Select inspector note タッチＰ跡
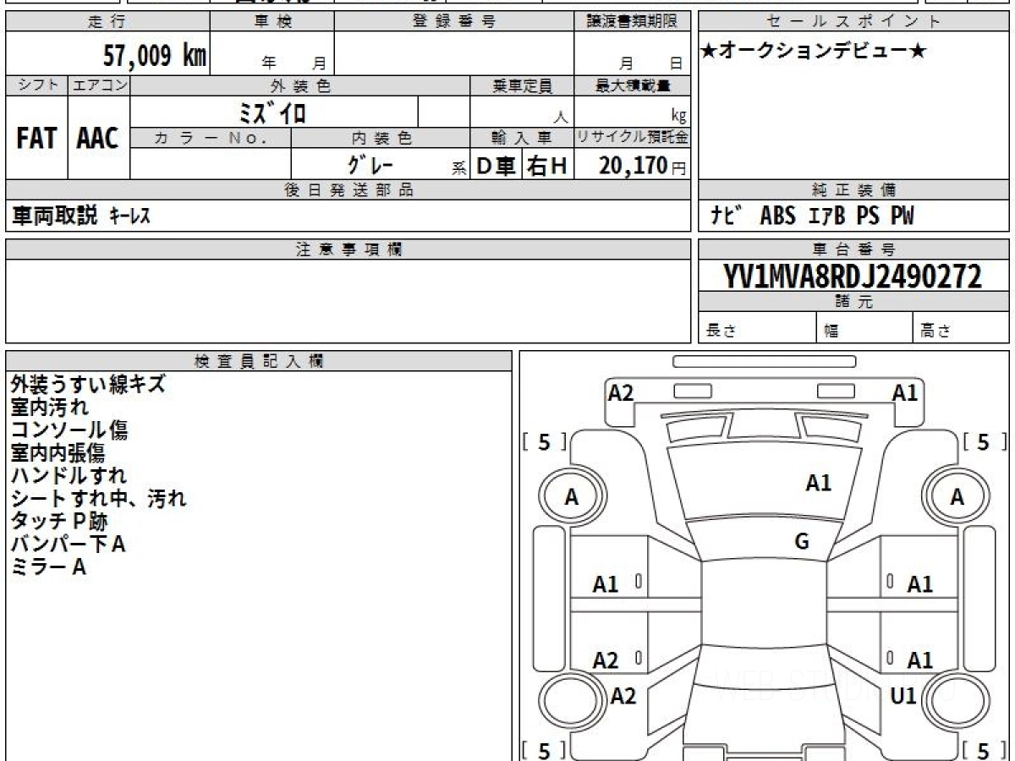1015x761 pixels. point(59,522)
